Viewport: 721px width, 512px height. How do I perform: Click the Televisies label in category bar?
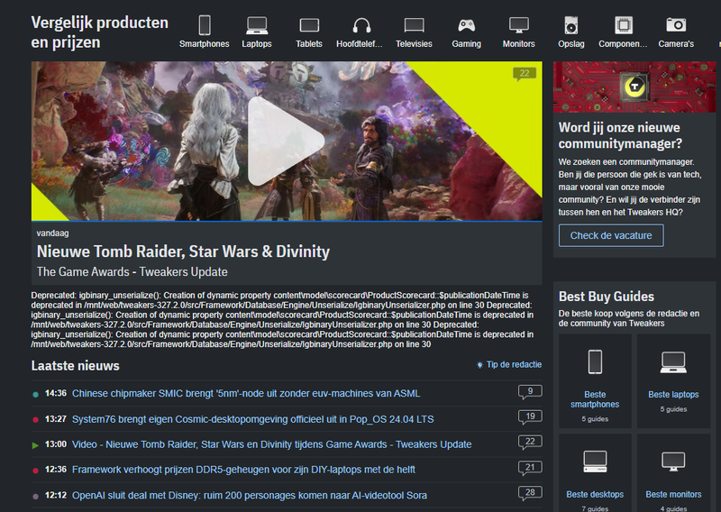[414, 43]
